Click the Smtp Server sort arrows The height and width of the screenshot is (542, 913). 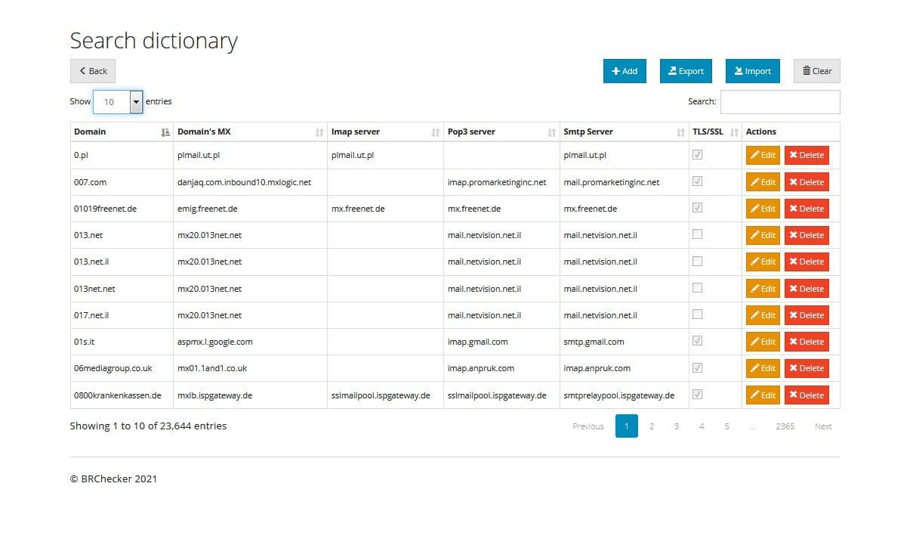point(680,132)
